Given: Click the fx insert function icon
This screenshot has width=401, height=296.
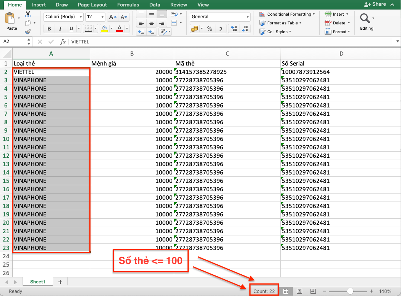Looking at the screenshot, I should 63,42.
